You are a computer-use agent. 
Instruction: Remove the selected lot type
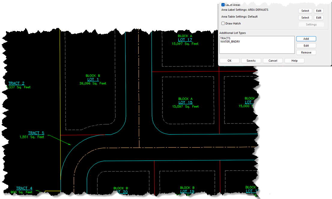click(x=306, y=52)
